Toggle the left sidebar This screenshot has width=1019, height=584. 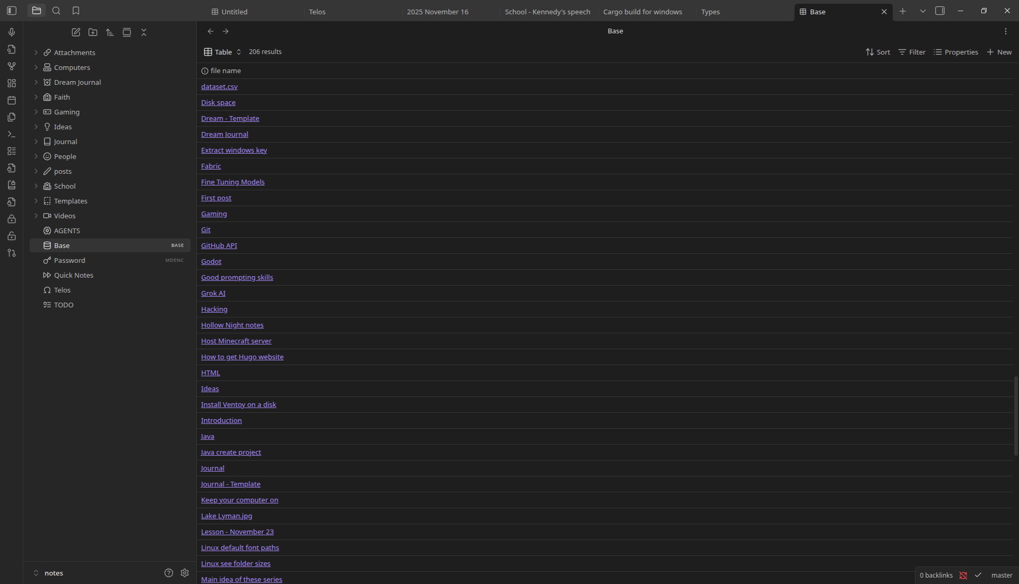(12, 11)
